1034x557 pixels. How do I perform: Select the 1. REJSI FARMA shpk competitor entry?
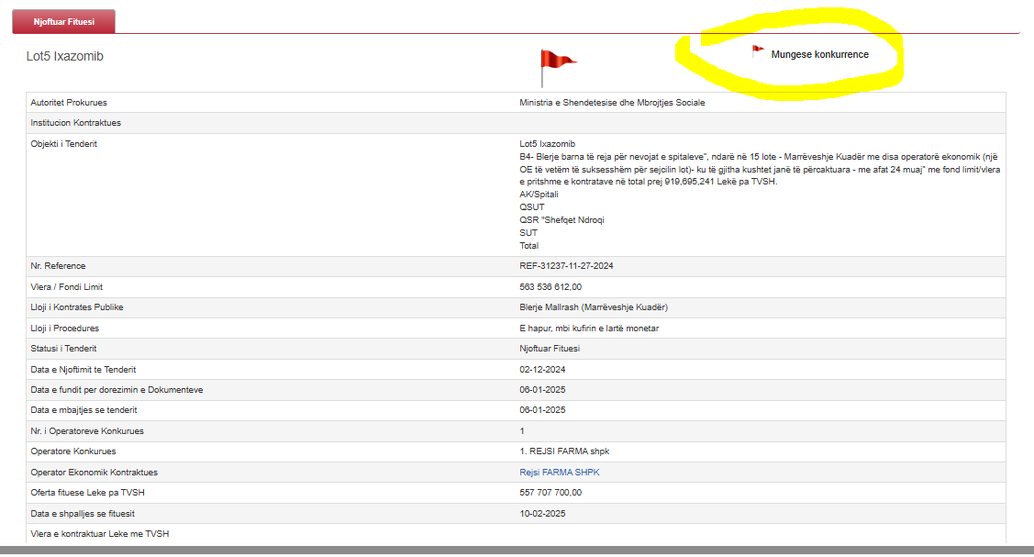[563, 451]
